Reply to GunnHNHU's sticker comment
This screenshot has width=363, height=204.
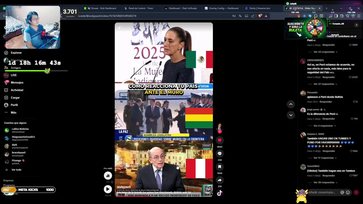click(329, 176)
